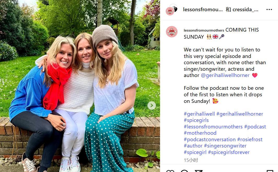The width and height of the screenshot is (278, 172).
Task: Open lessonsfromou... account name in header
Action: (203, 10)
